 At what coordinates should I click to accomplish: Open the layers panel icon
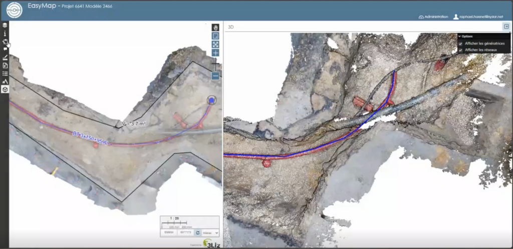click(x=5, y=25)
